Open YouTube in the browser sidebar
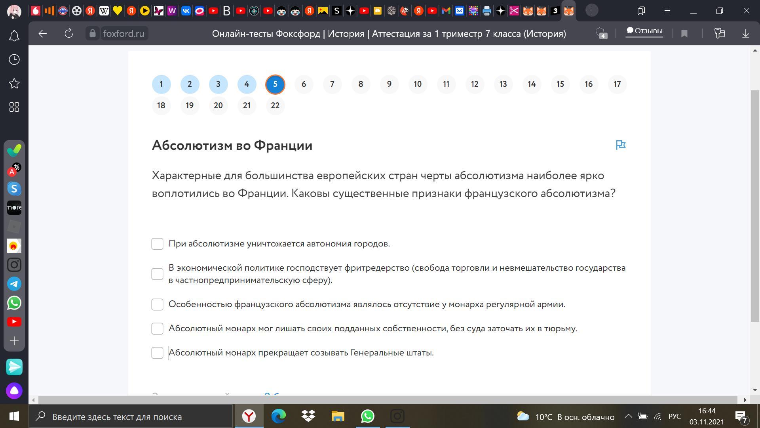This screenshot has width=760, height=428. pyautogui.click(x=14, y=322)
